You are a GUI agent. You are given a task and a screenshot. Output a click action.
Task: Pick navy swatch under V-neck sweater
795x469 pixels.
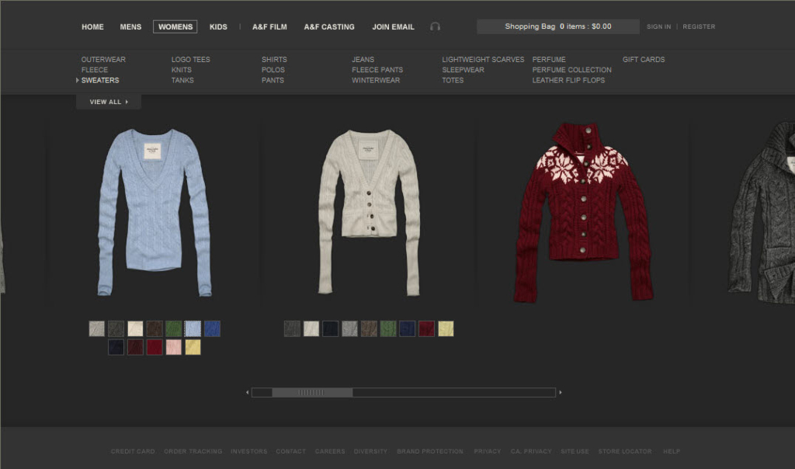coord(116,347)
